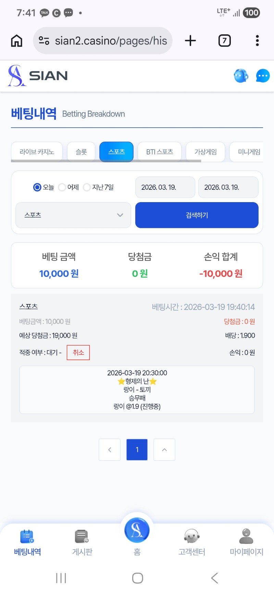Tap the browser home icon
Viewport: 274px width, 595px height.
click(x=17, y=41)
